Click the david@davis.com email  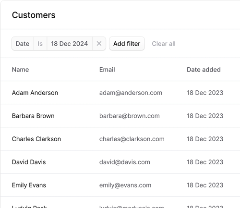[x=125, y=162]
